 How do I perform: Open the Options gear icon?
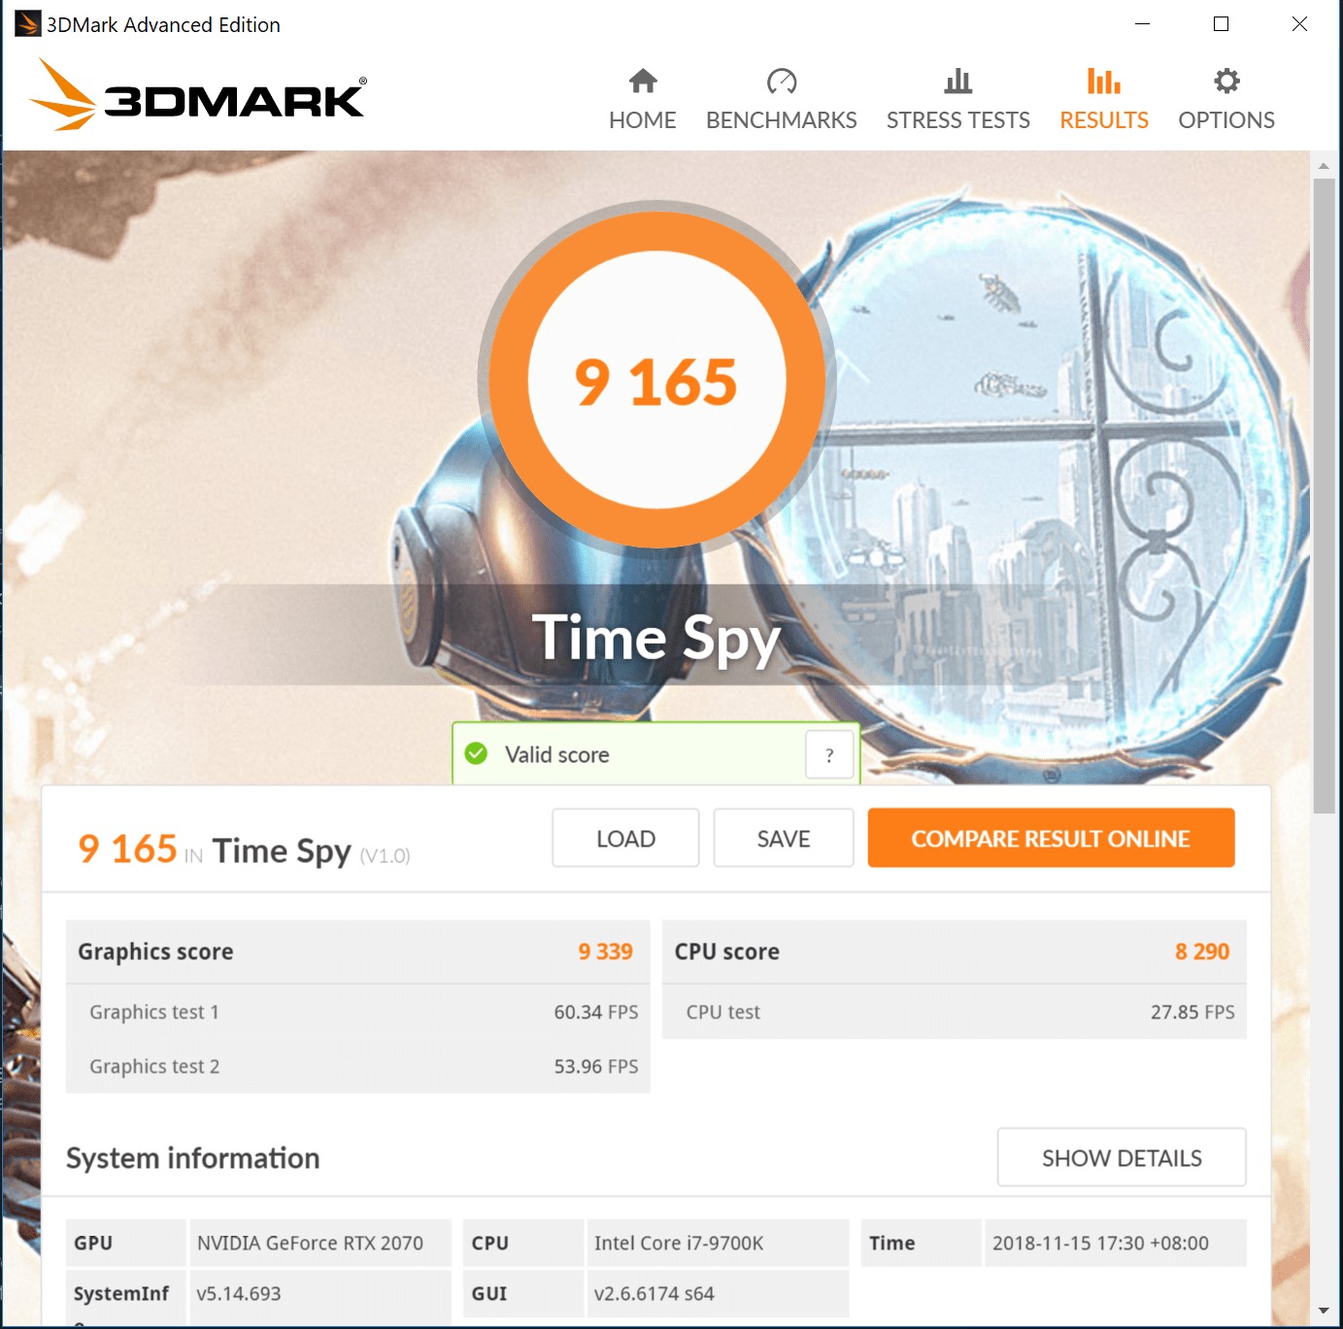coord(1226,81)
